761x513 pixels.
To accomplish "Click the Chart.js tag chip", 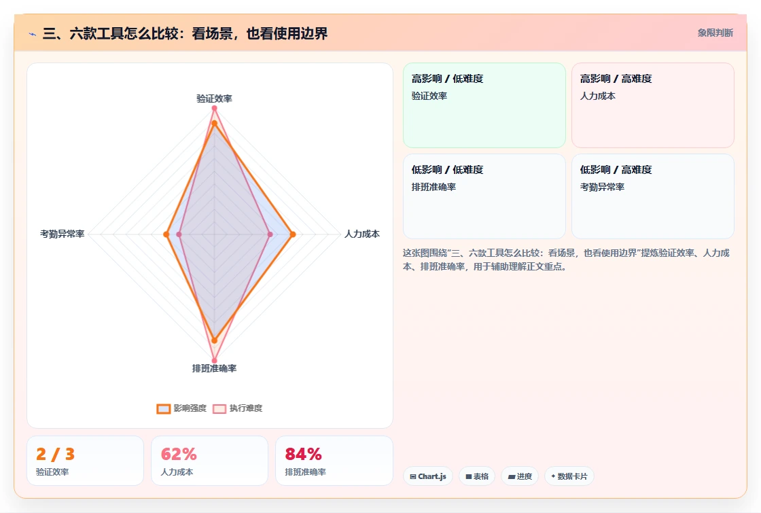I will click(428, 476).
